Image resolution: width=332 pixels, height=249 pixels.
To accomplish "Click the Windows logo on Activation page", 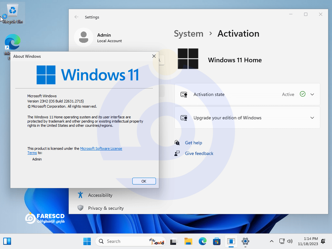I will (188, 59).
